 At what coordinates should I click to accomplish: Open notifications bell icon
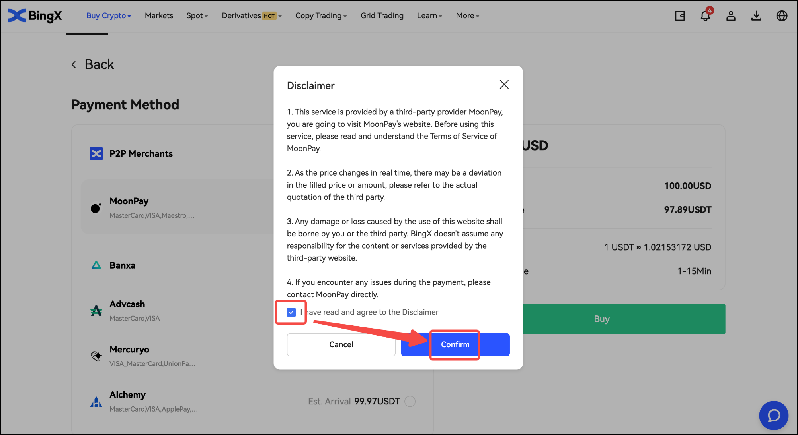(x=705, y=16)
